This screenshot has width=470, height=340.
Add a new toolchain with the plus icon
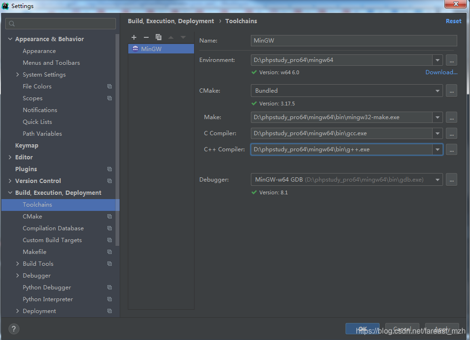[x=134, y=37]
